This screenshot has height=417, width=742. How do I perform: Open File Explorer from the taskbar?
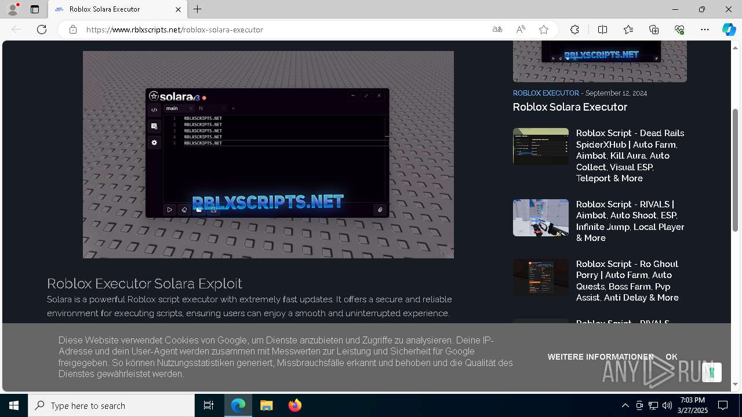[266, 405]
